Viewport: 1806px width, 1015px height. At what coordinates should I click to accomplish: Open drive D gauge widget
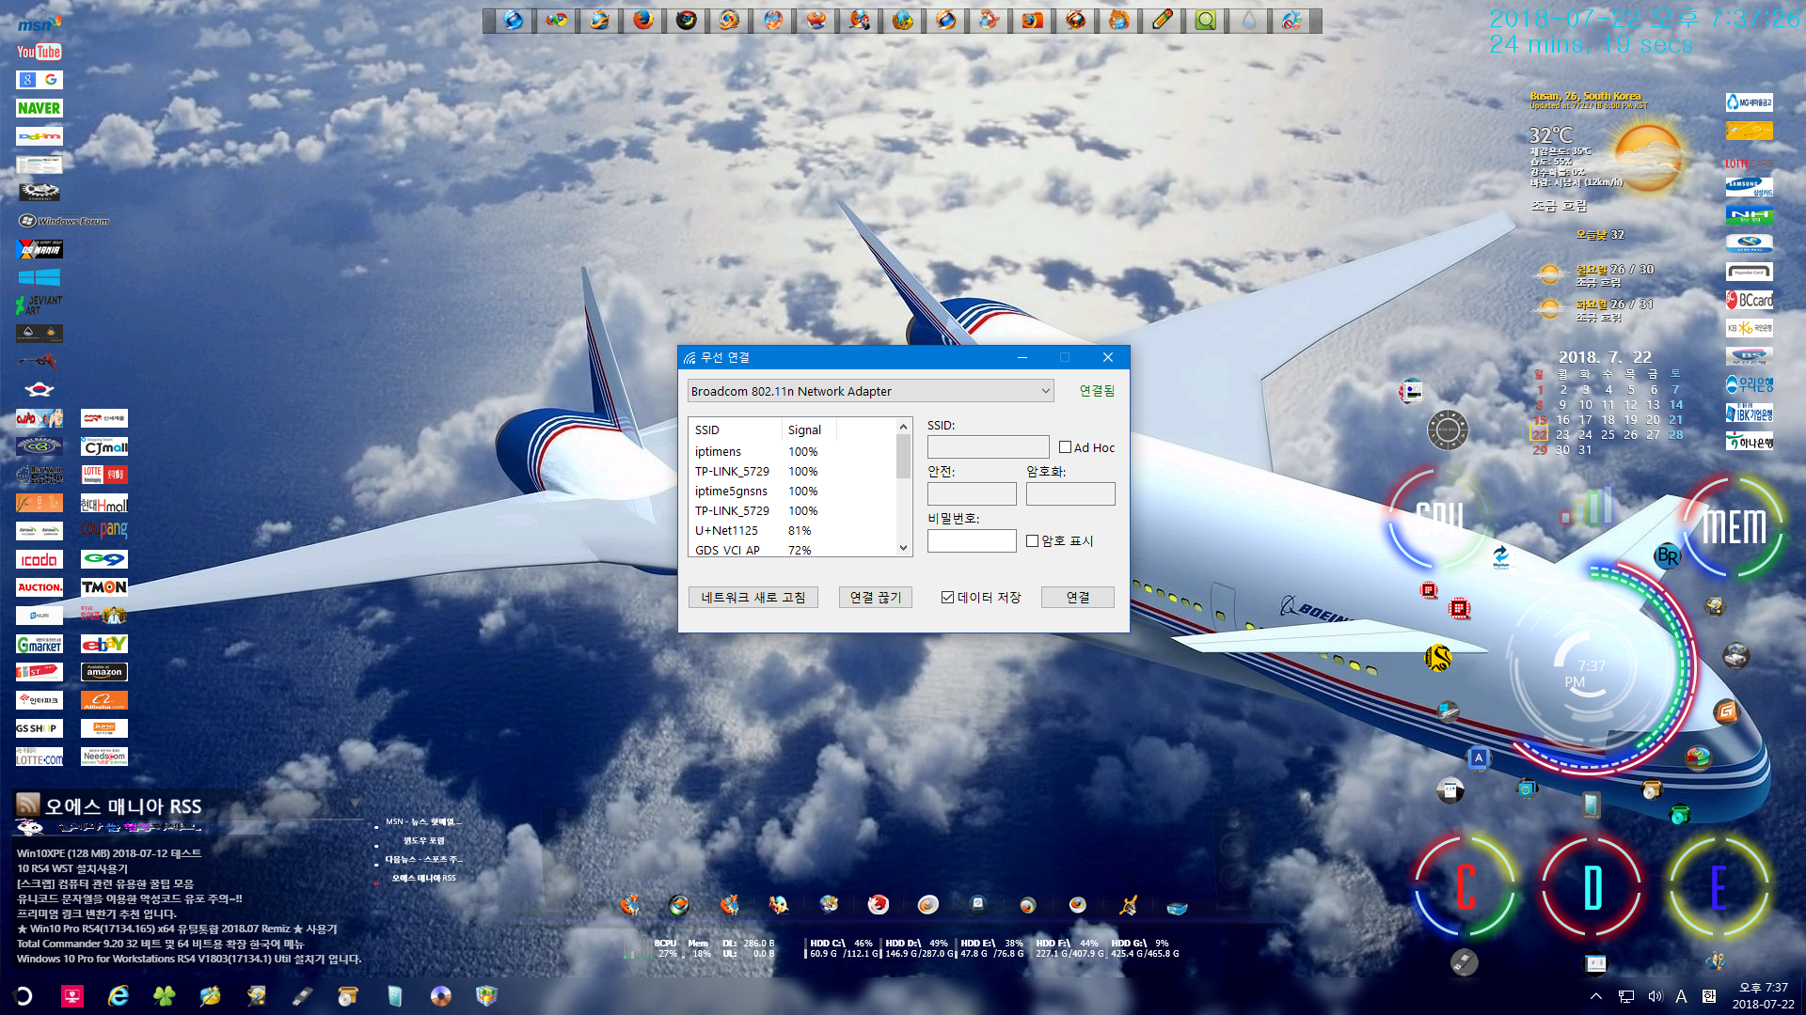tap(1592, 887)
